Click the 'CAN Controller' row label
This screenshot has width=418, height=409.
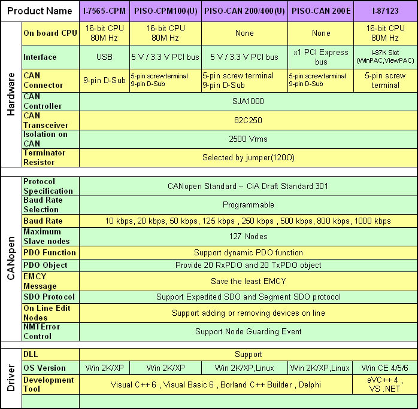pos(50,102)
